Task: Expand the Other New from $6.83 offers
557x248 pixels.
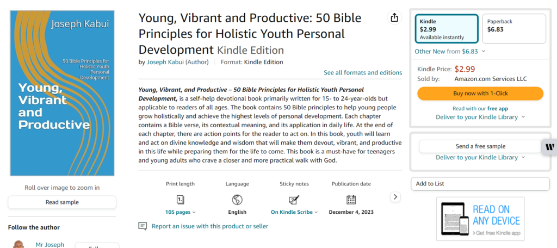Action: pos(450,51)
